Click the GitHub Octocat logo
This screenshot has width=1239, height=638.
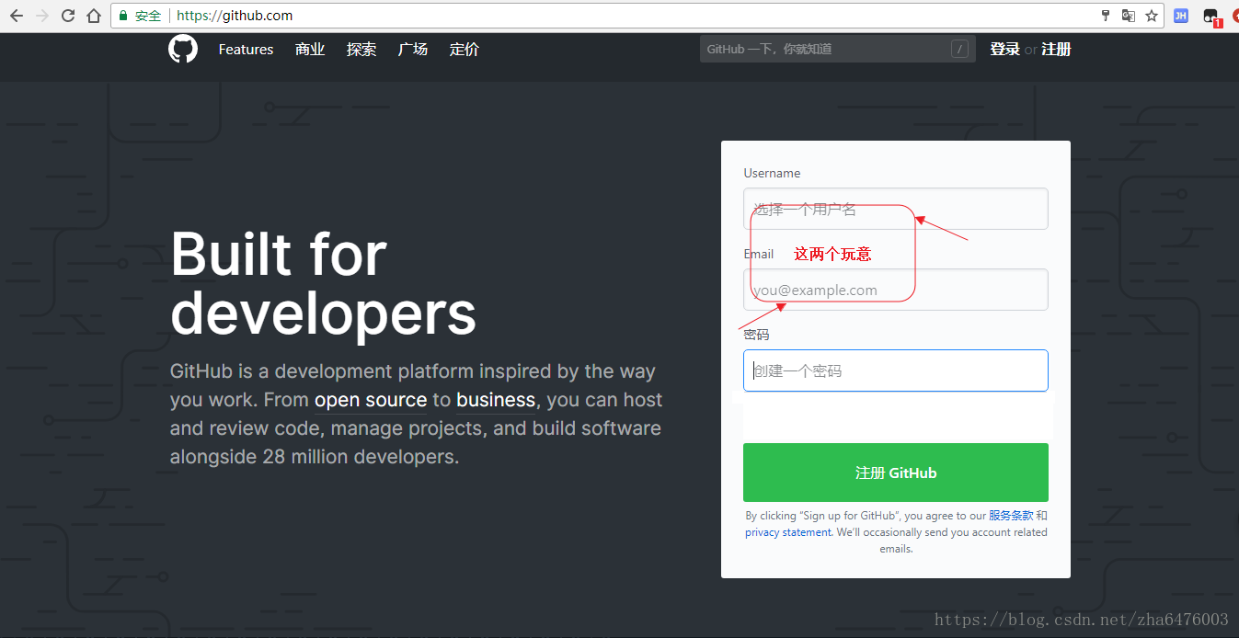coord(183,49)
